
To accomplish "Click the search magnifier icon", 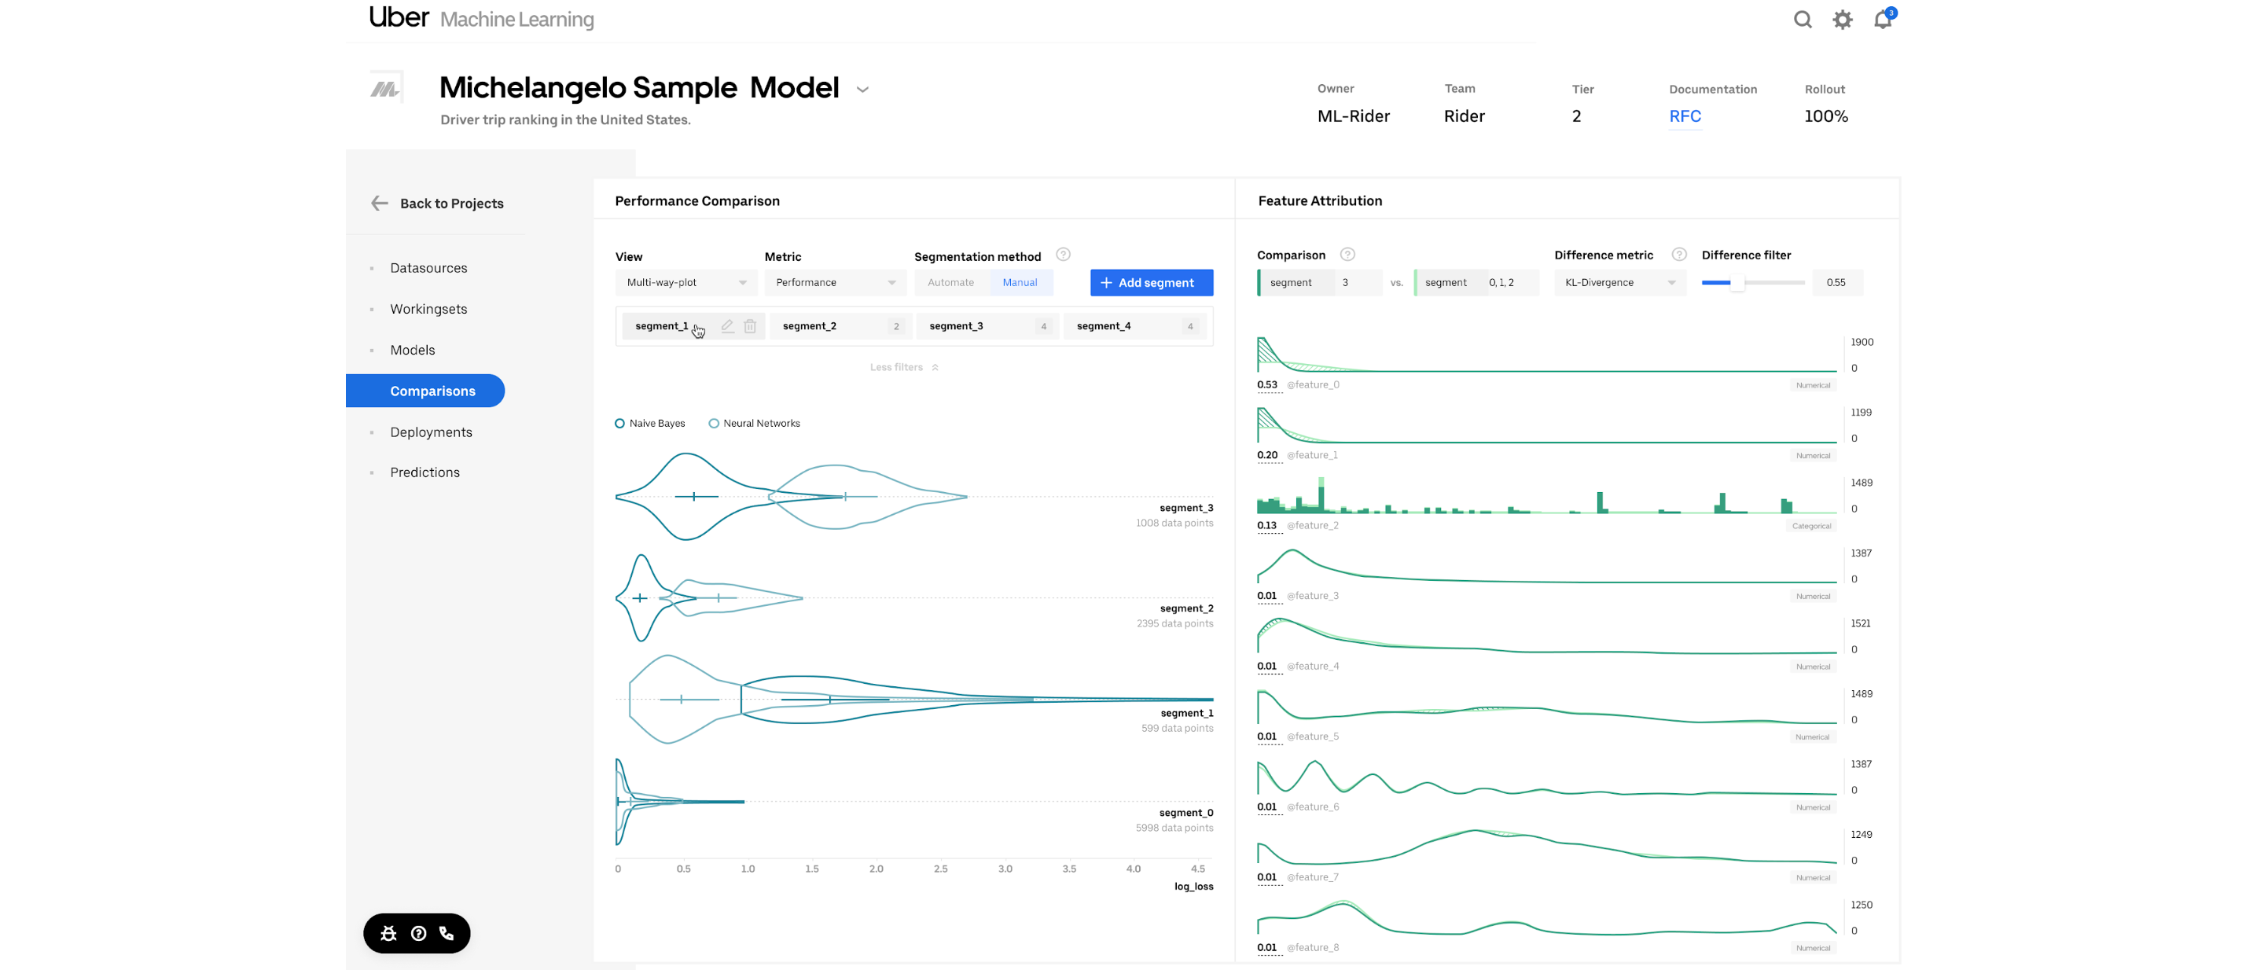I will pos(1802,20).
